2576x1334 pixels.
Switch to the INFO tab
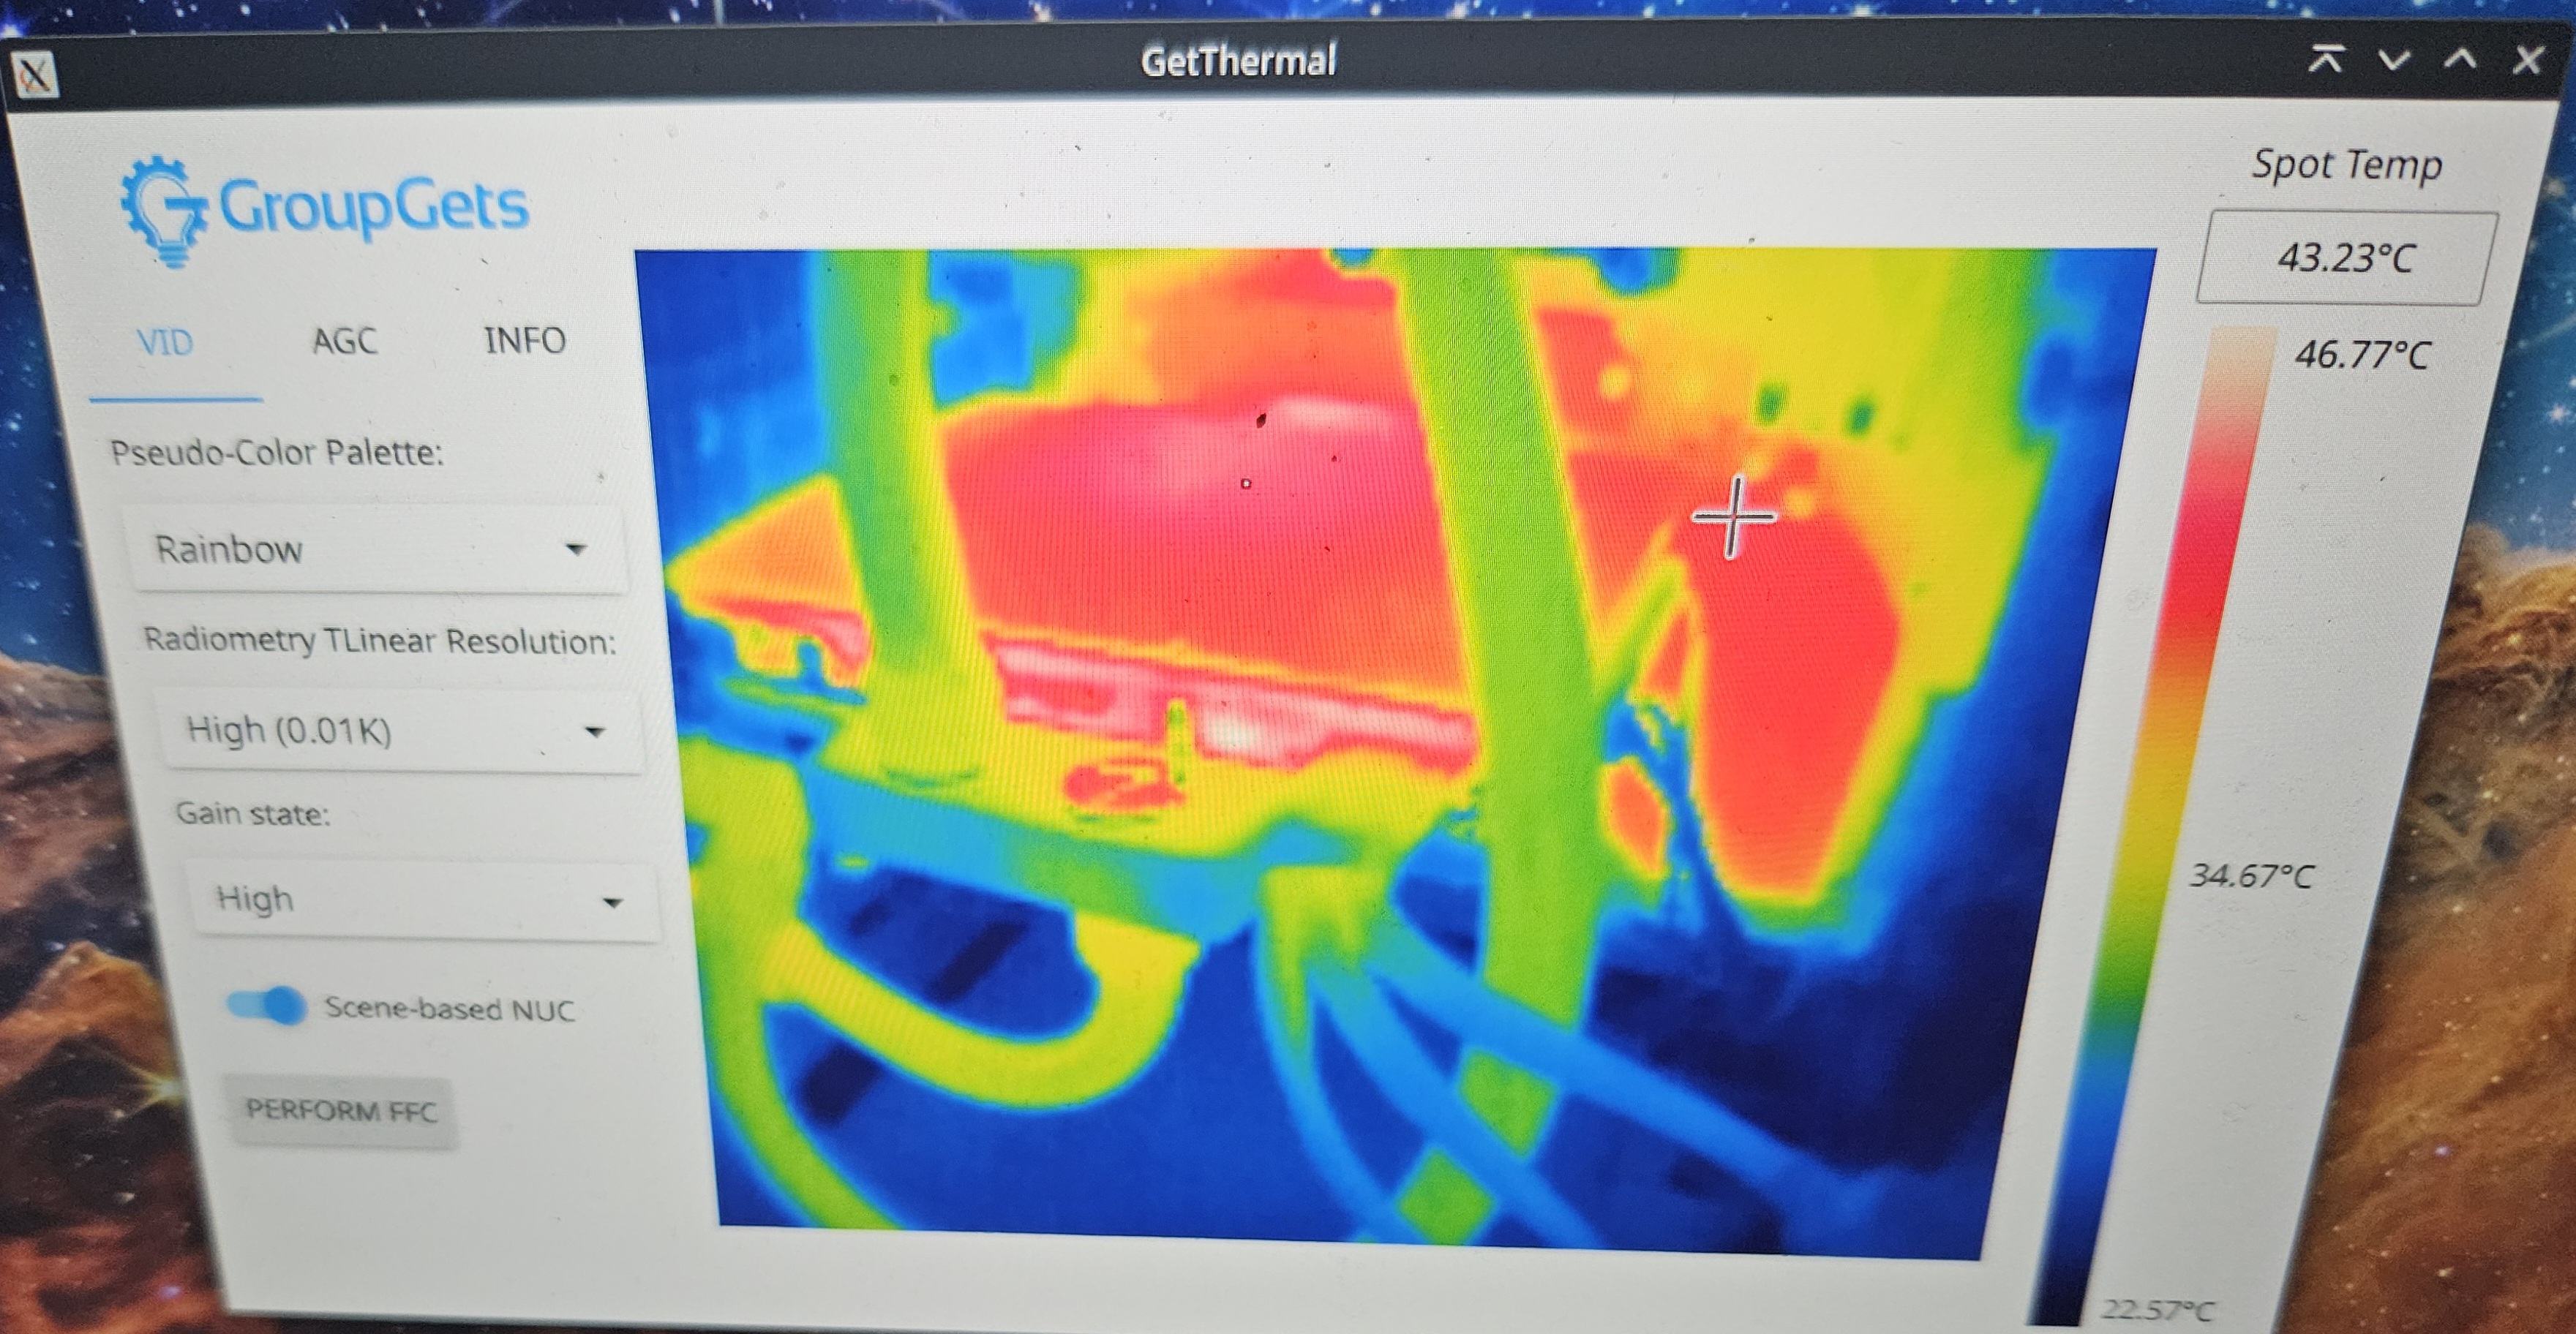pyautogui.click(x=525, y=341)
